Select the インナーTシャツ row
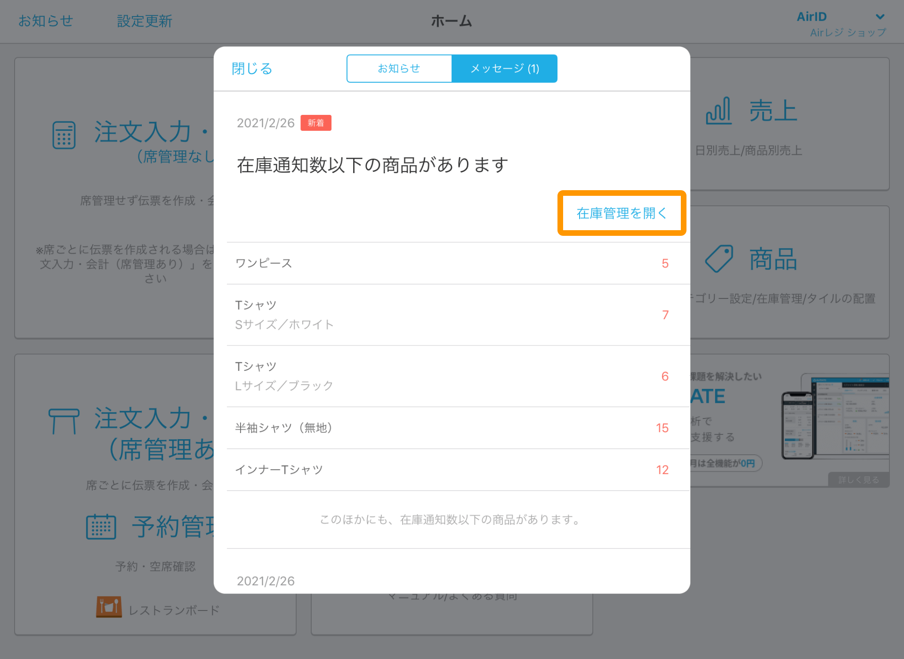Viewport: 904px width, 659px height. [x=452, y=469]
